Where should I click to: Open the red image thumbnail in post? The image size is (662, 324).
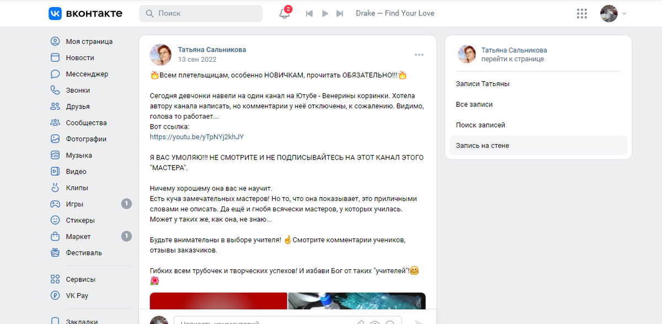(218, 301)
